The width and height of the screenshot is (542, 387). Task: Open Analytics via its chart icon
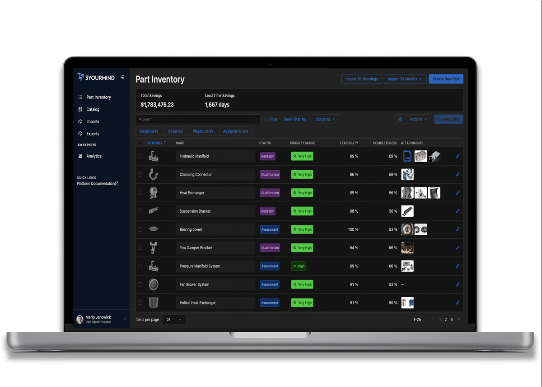[x=80, y=156]
